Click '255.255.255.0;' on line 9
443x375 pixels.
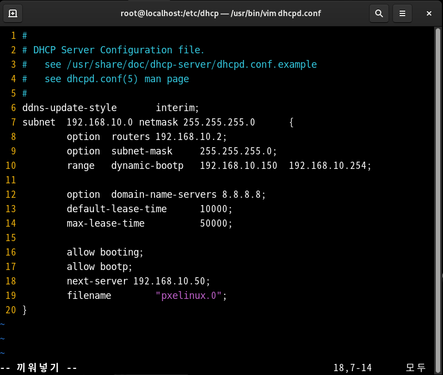[238, 151]
